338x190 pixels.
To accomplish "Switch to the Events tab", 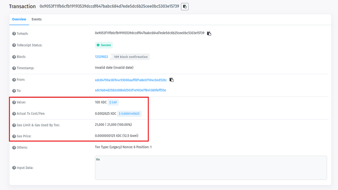I will pyautogui.click(x=36, y=19).
